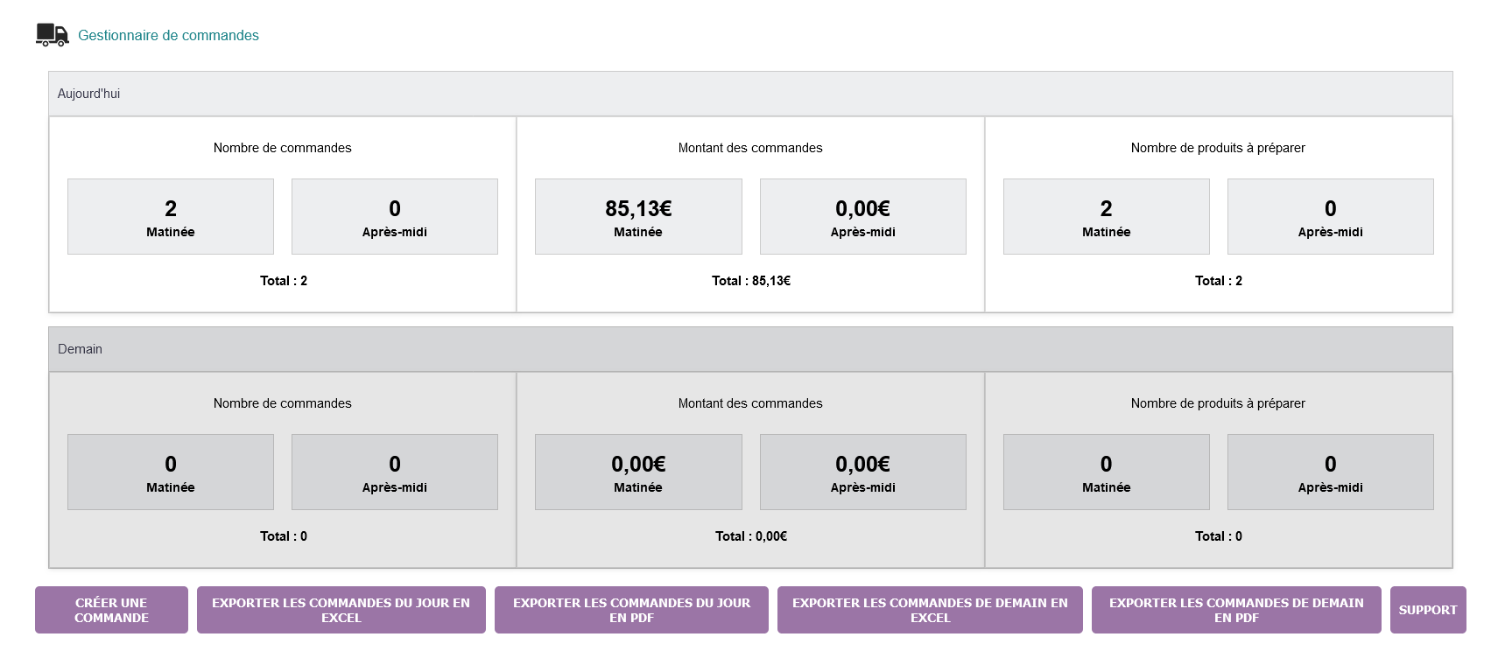
Task: Click today's morning order count tile
Action: click(171, 217)
